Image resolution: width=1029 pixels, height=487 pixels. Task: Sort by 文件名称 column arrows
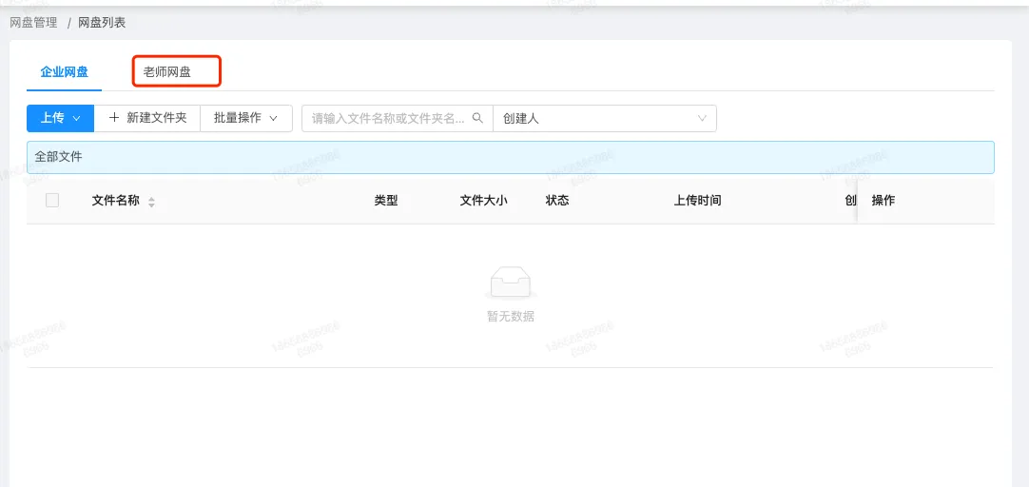[x=151, y=203]
